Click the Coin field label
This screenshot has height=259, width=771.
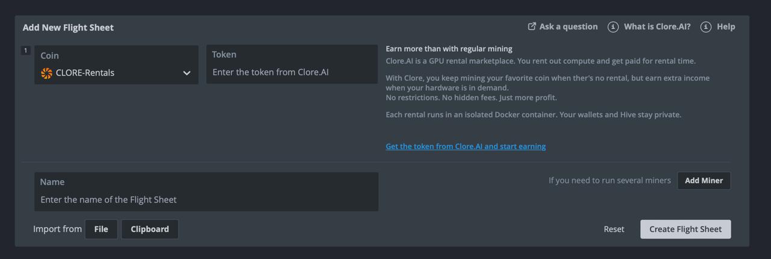49,55
